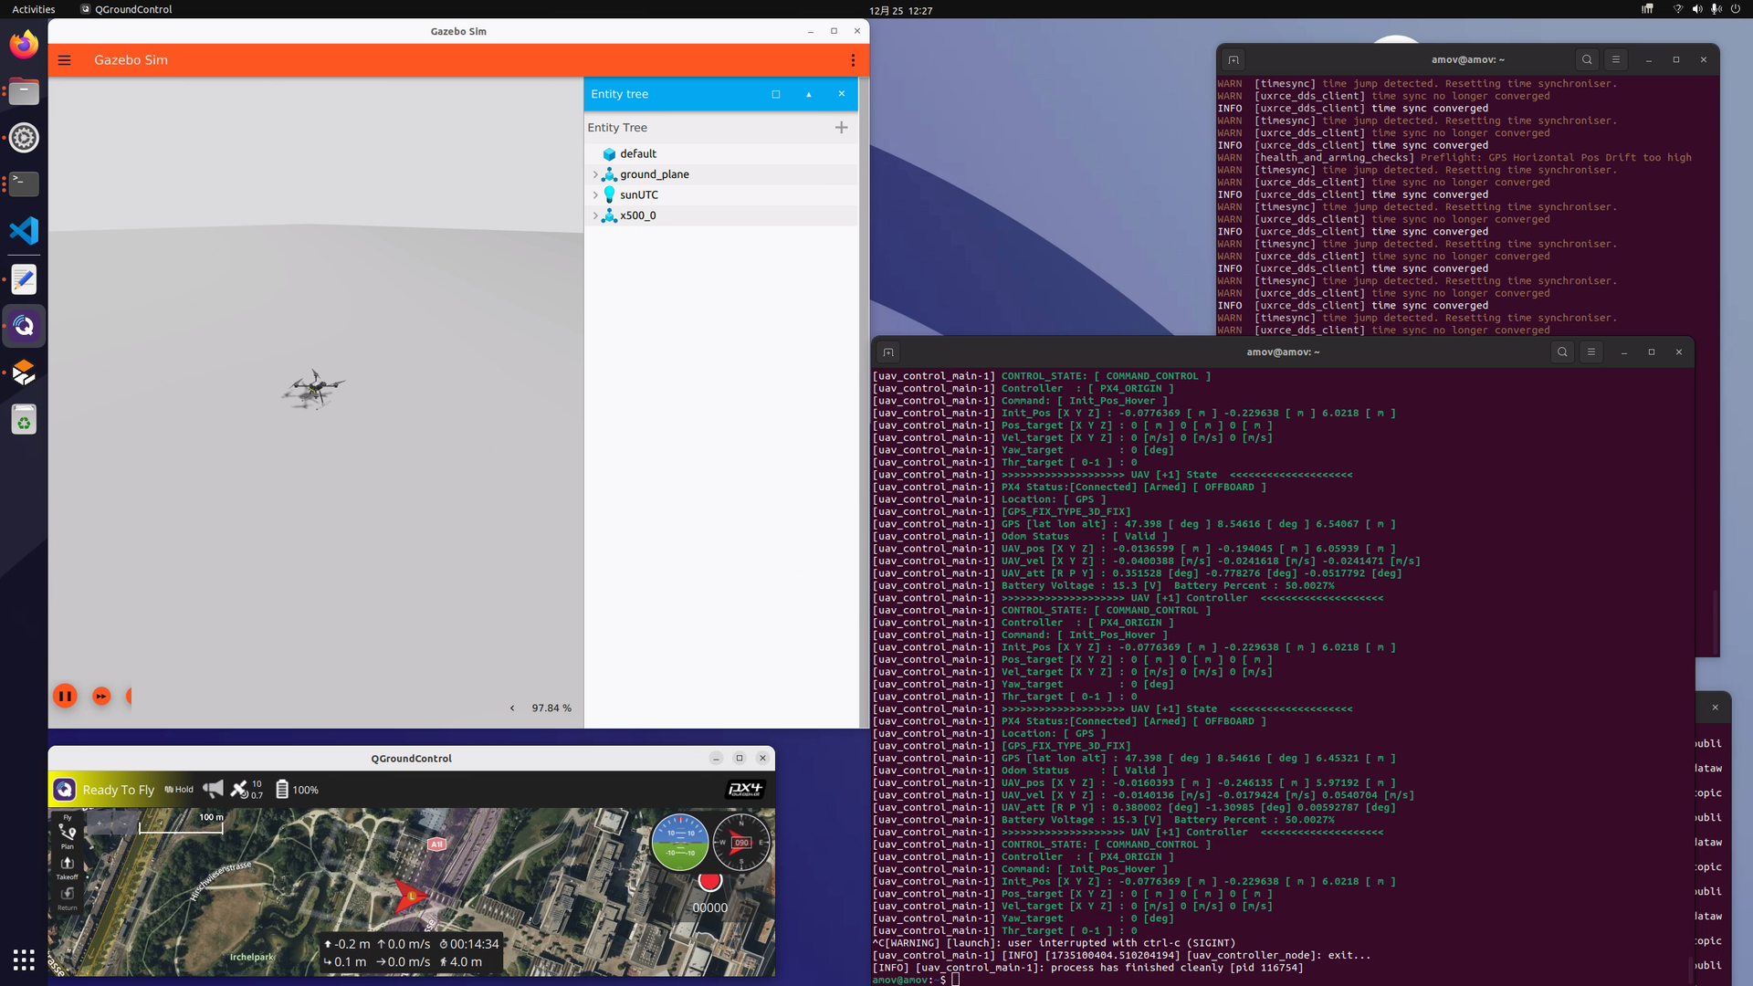Open new tab in top terminal
Screen dimensions: 1753x986
click(x=1233, y=60)
